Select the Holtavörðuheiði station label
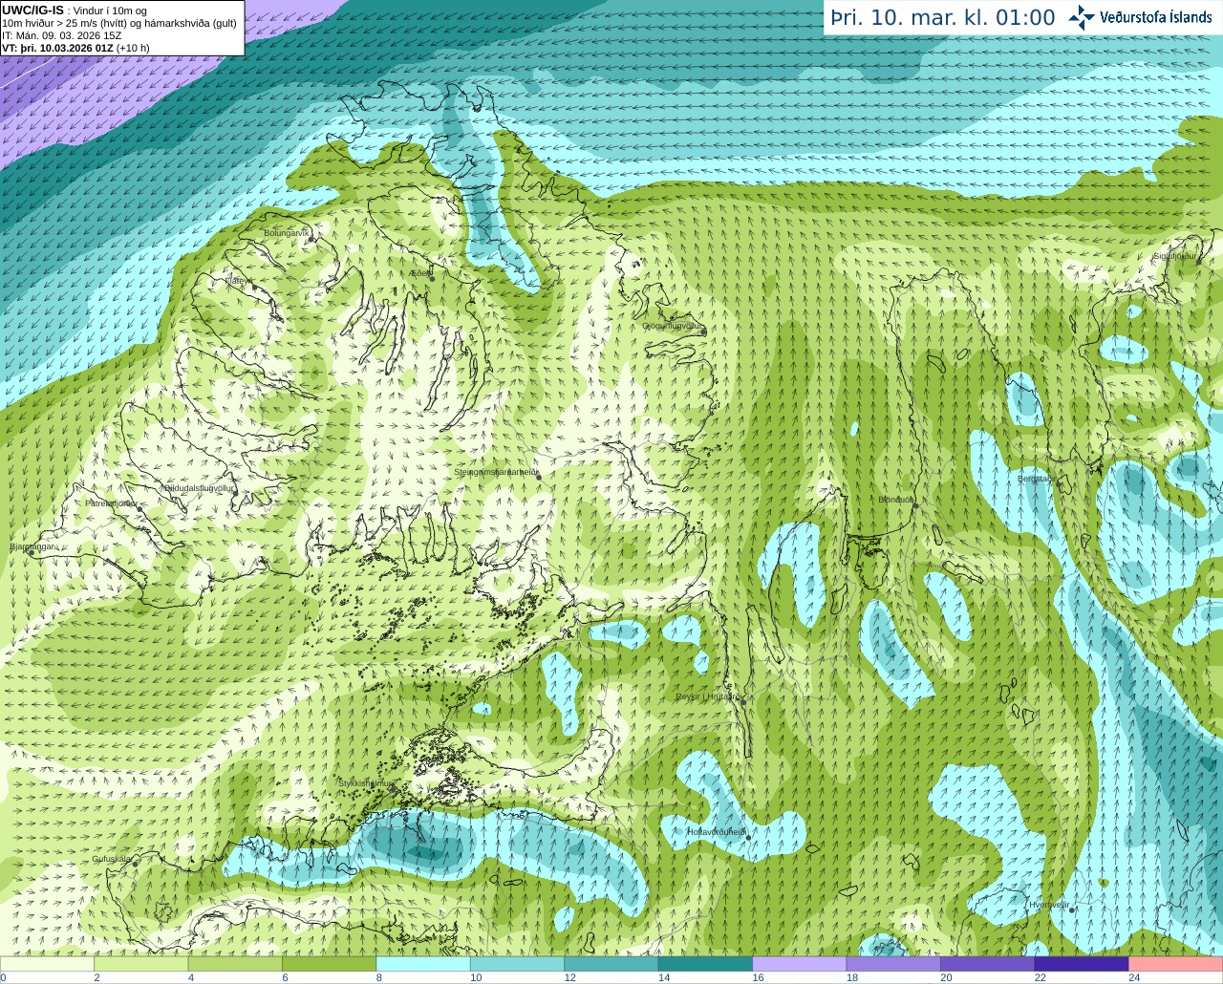 point(718,832)
